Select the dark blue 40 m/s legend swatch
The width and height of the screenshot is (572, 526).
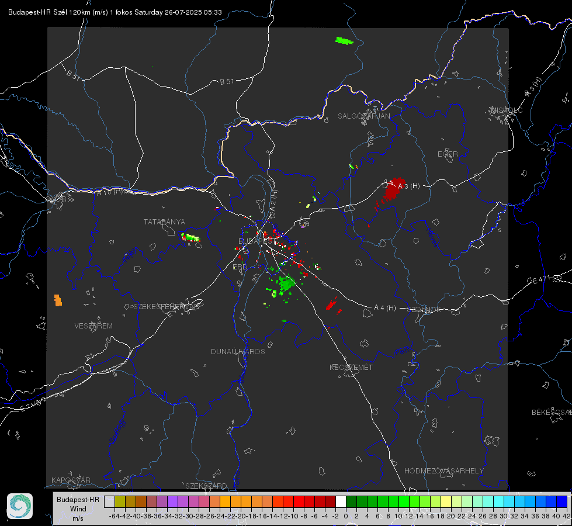[562, 501]
